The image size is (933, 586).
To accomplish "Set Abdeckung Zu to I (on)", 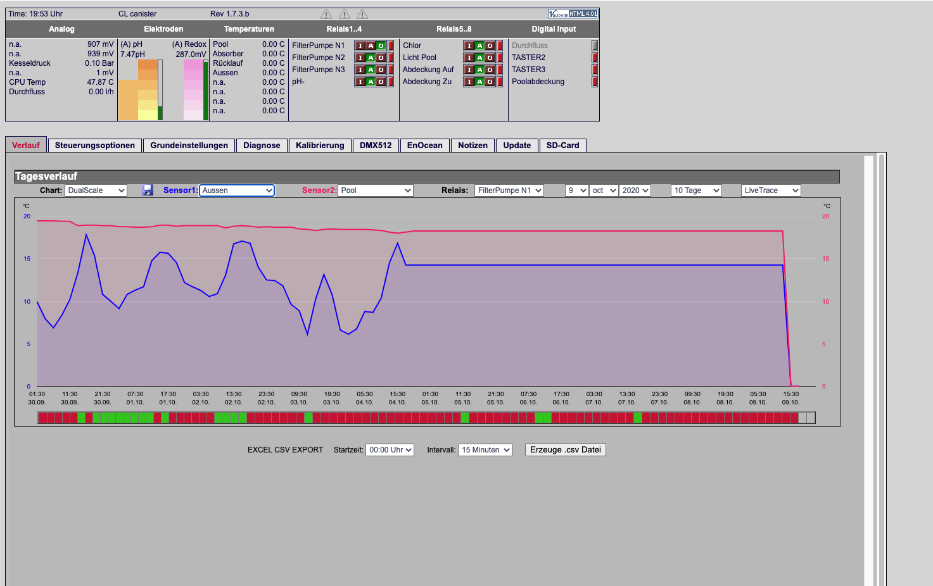I will click(x=469, y=82).
